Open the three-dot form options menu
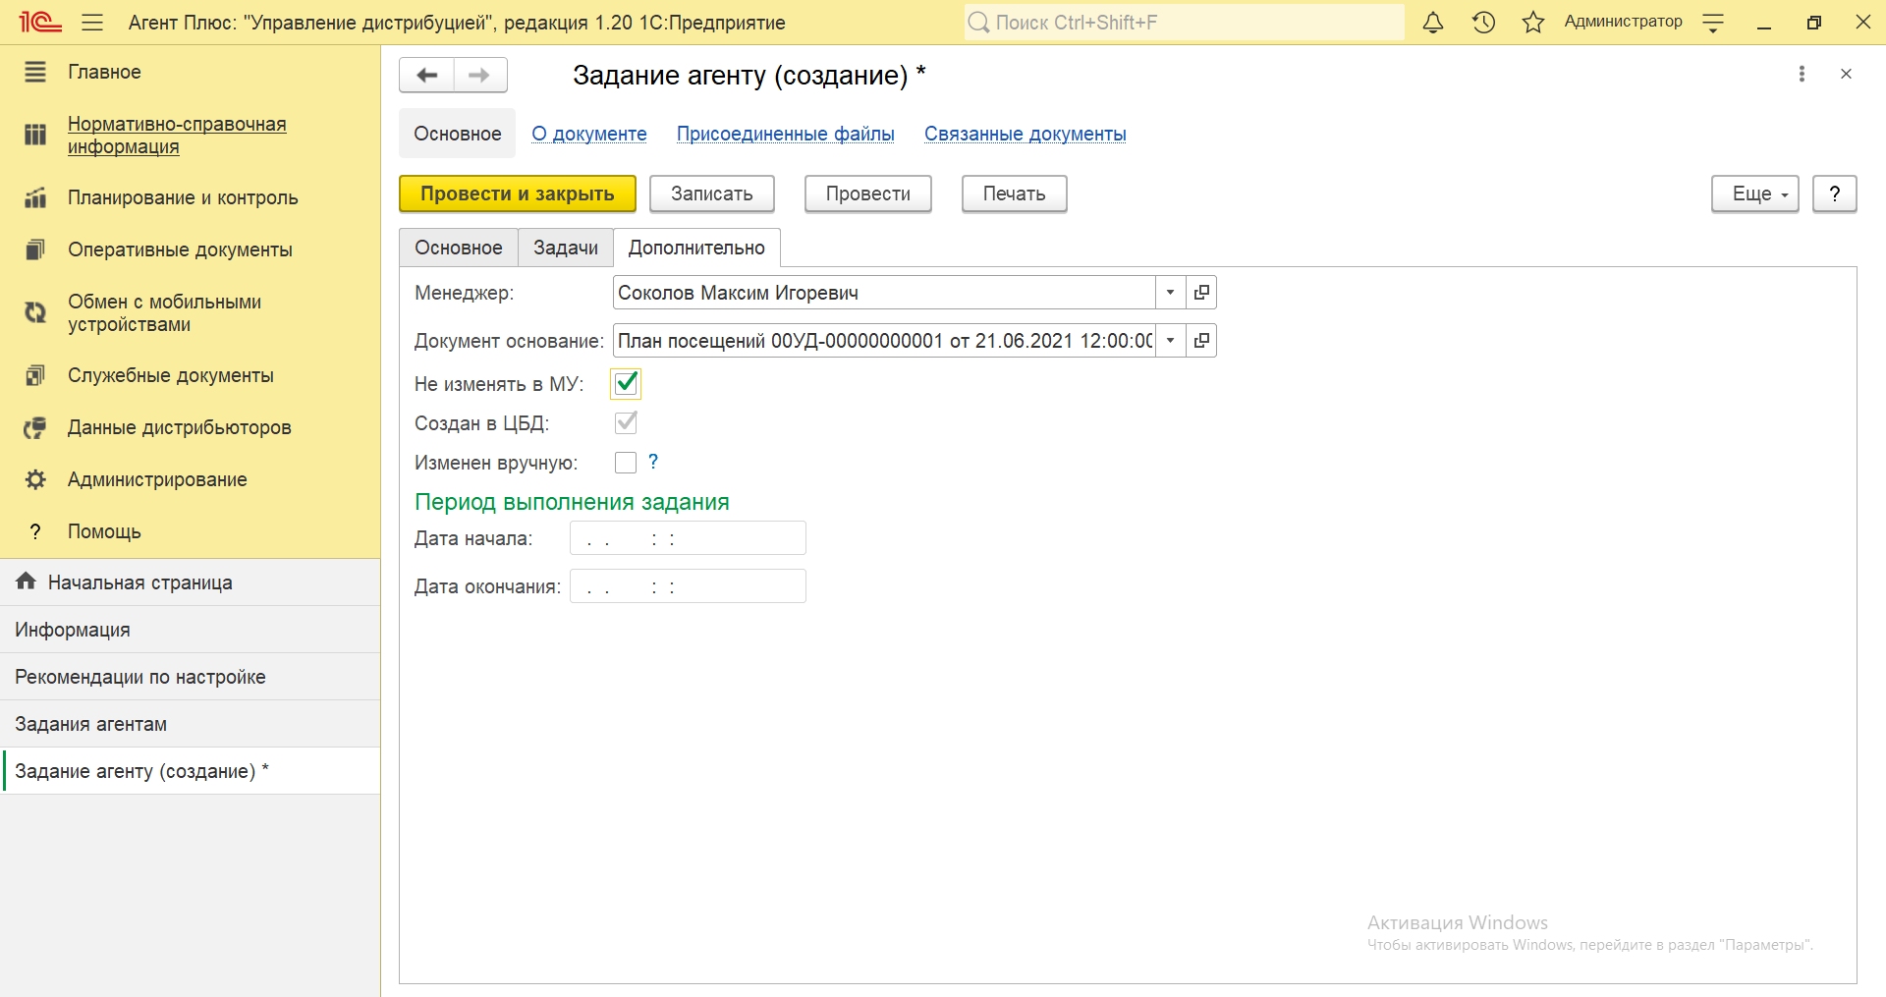This screenshot has width=1886, height=997. point(1802,74)
